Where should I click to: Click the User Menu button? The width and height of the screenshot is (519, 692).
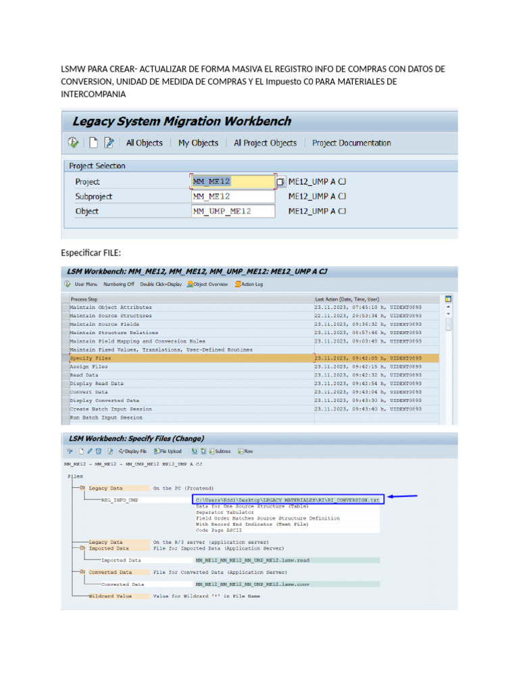(x=86, y=285)
